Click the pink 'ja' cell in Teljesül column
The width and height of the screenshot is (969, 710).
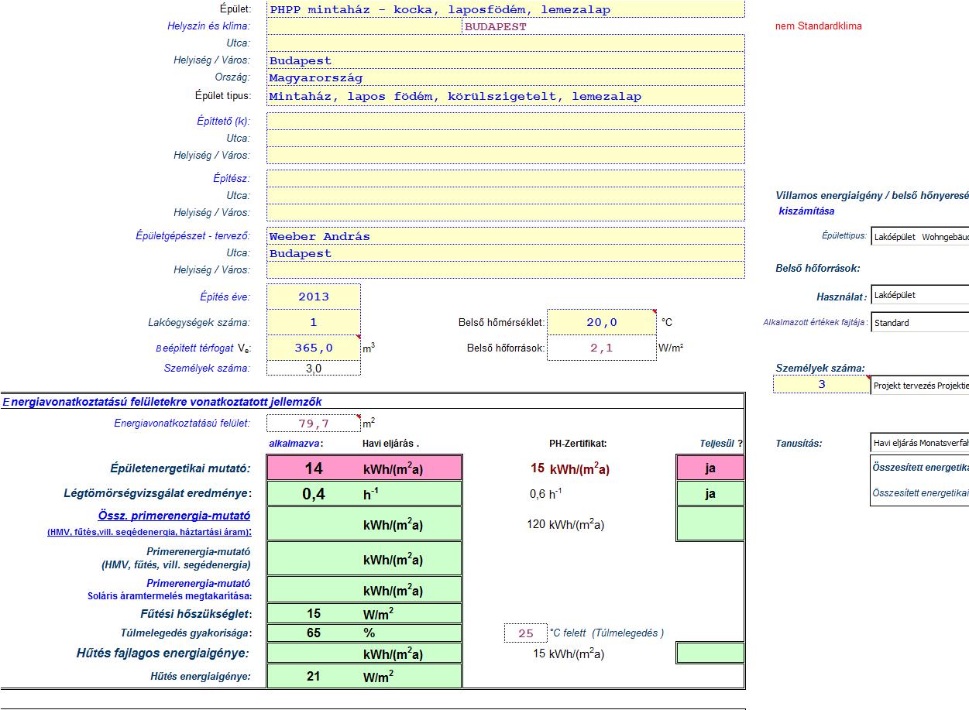tap(710, 468)
